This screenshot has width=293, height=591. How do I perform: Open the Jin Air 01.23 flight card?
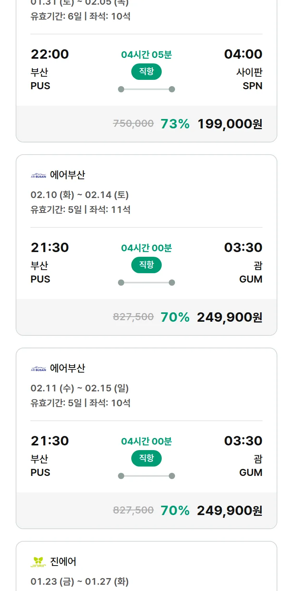146,568
